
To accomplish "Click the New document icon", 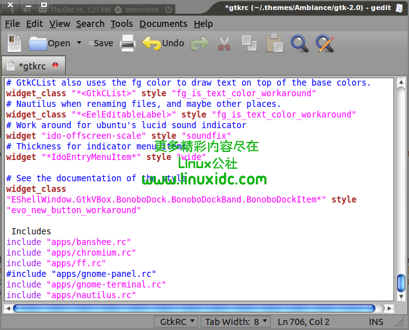I will pos(14,43).
